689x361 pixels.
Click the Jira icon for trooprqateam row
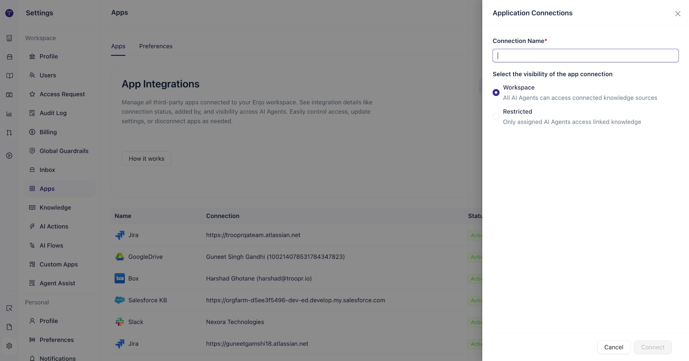[x=119, y=235]
